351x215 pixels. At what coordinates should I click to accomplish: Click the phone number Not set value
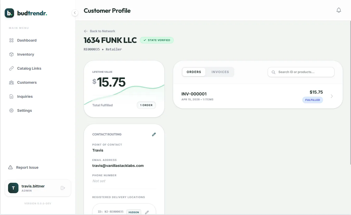[x=99, y=181]
